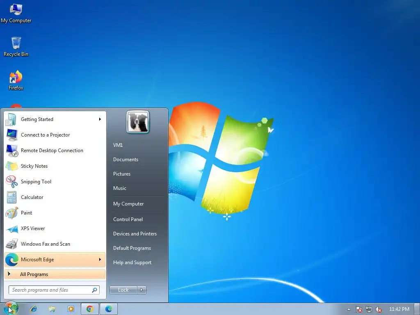This screenshot has width=420, height=315.
Task: Open Help and Support
Action: click(x=132, y=263)
